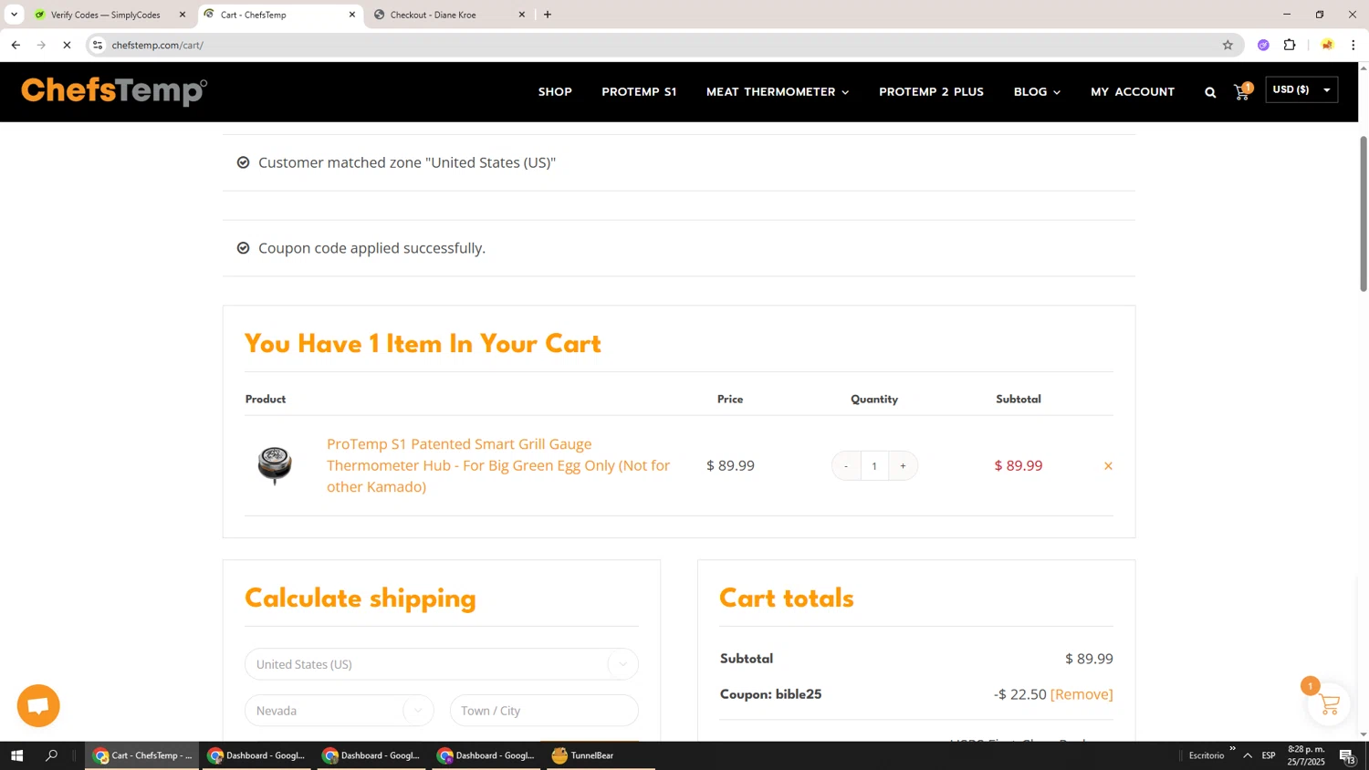Open the Chrome three-dot menu
Image resolution: width=1369 pixels, height=770 pixels.
click(x=1353, y=45)
